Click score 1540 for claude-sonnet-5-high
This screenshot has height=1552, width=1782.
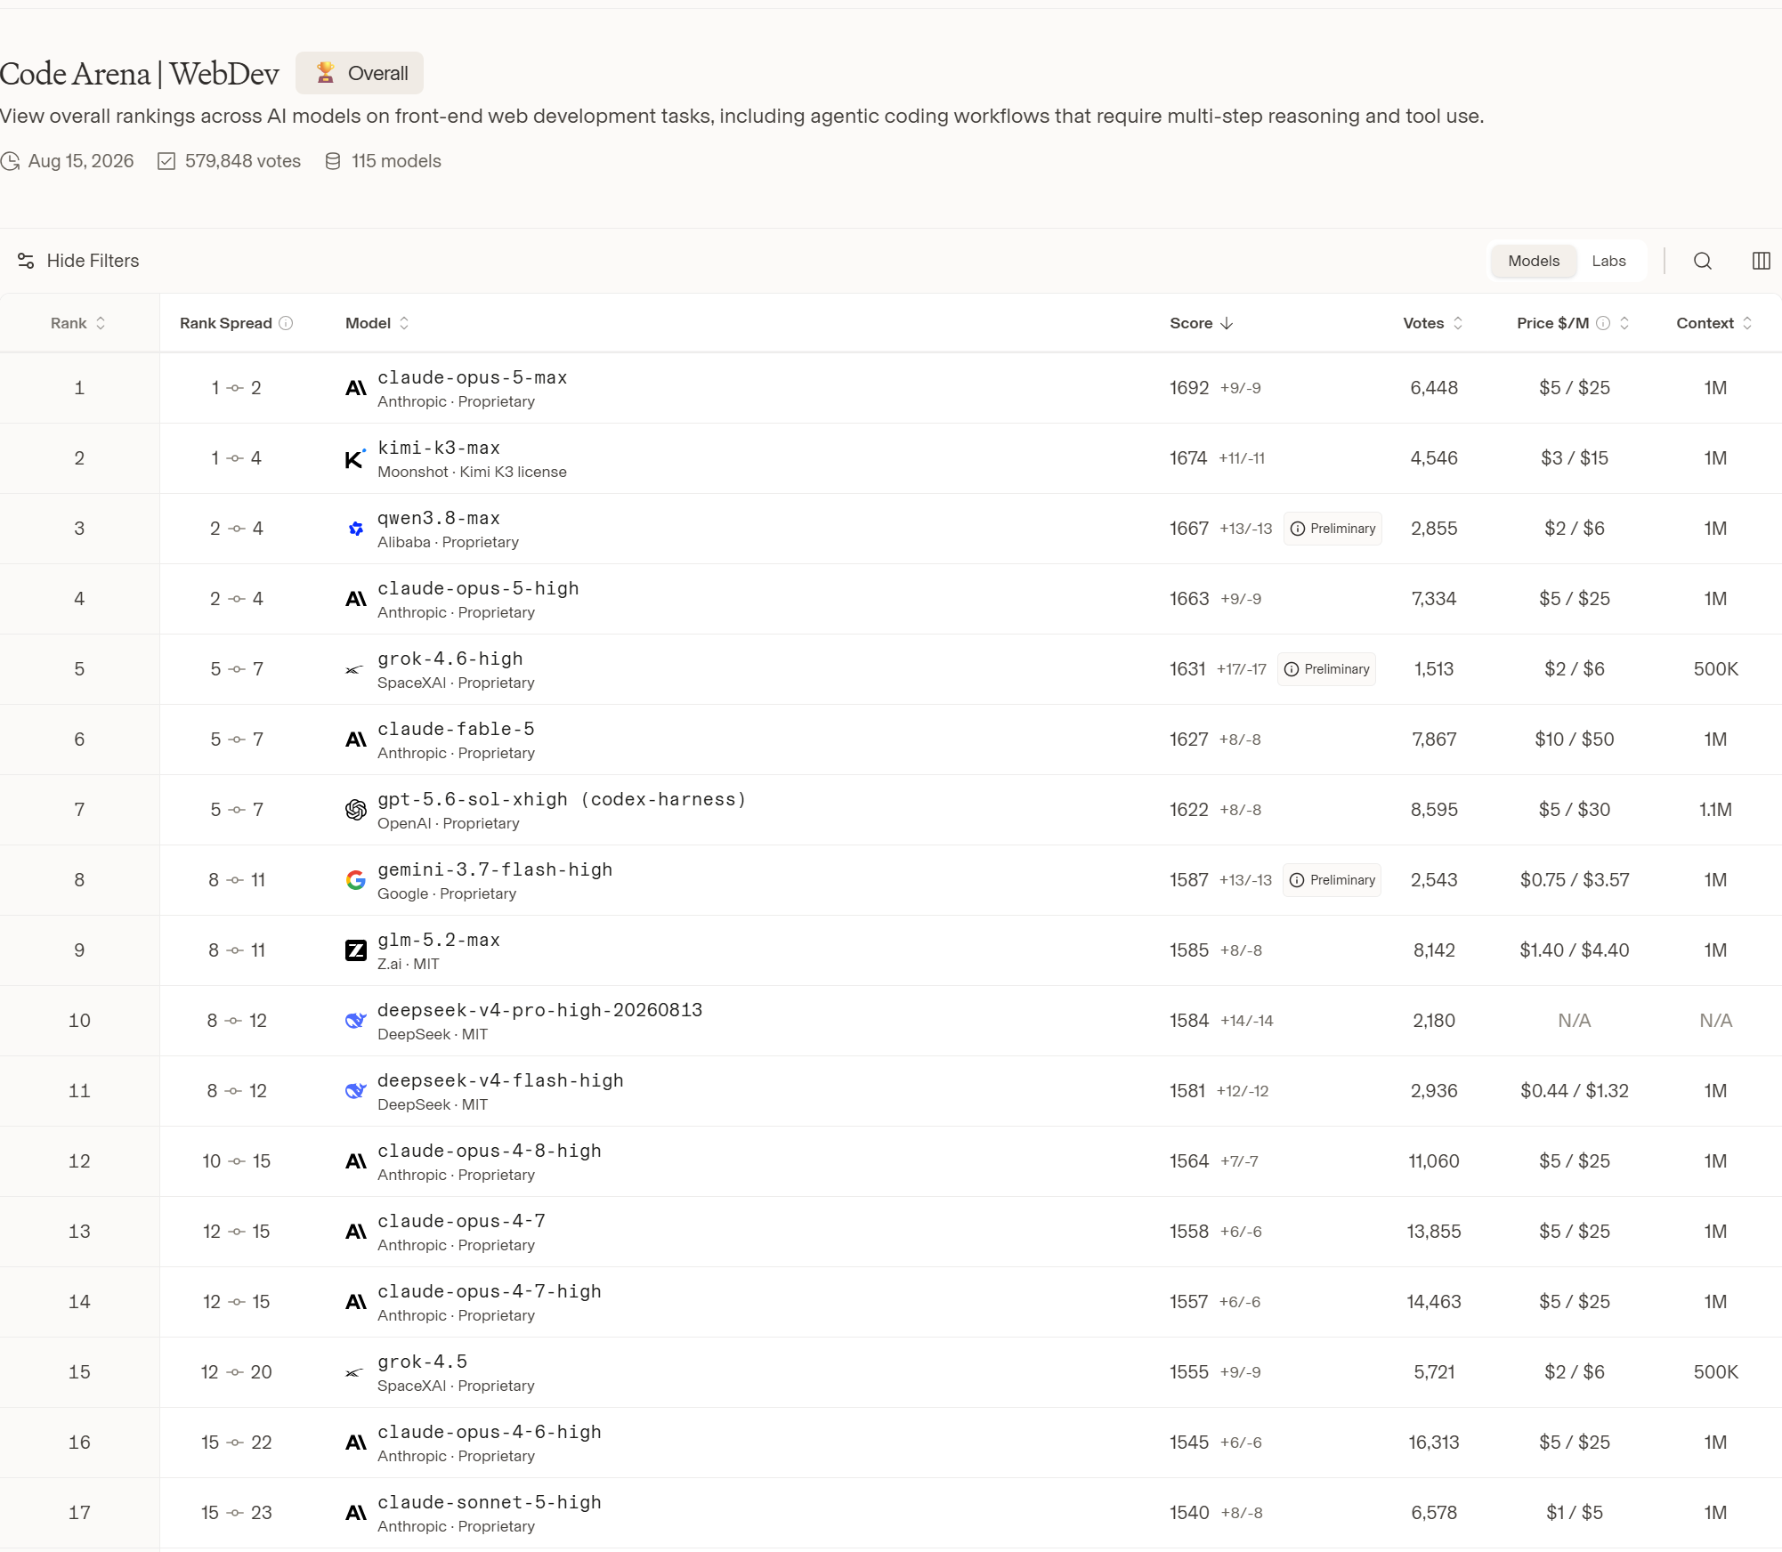click(x=1189, y=1513)
